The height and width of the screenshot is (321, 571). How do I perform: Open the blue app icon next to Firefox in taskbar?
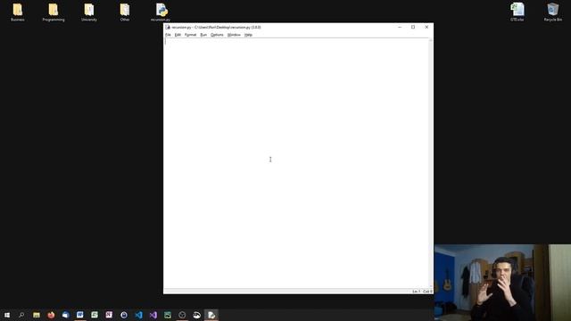65,315
